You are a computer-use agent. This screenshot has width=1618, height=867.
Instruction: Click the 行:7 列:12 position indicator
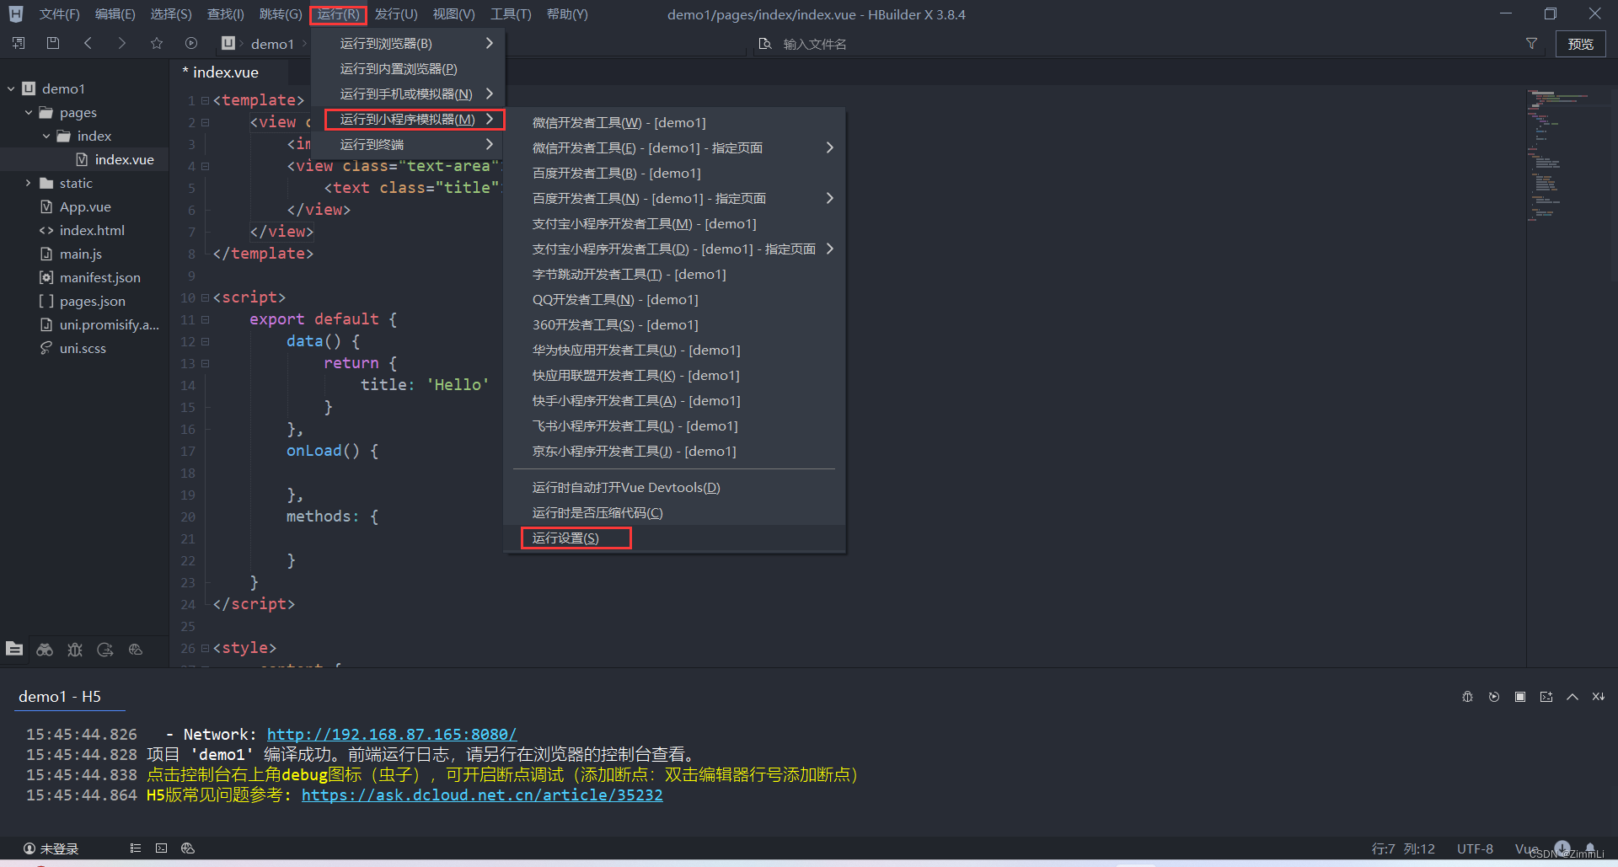[x=1403, y=848]
